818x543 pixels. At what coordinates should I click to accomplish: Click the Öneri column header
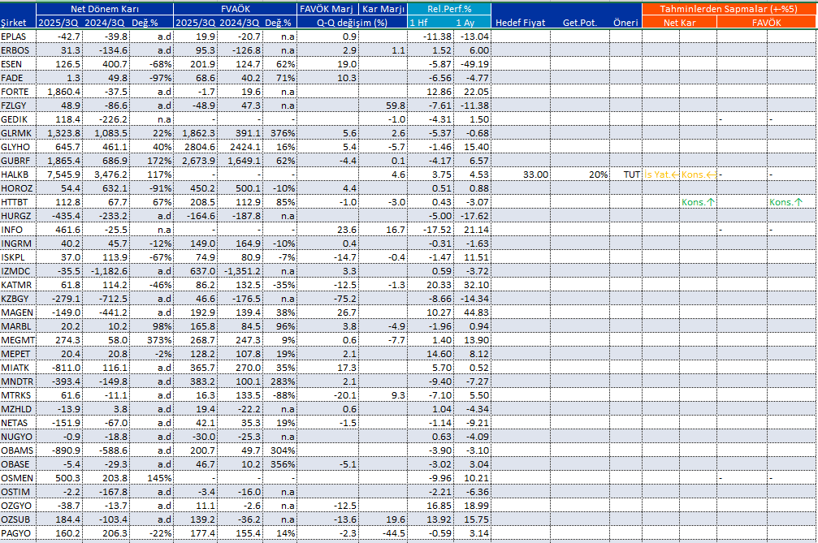click(x=625, y=22)
